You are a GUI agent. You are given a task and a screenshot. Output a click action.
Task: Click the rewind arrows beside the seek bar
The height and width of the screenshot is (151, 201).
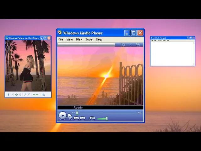click(x=73, y=113)
